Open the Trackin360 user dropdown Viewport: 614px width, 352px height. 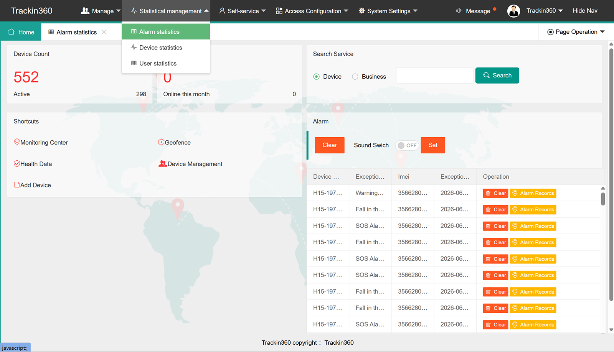560,11
